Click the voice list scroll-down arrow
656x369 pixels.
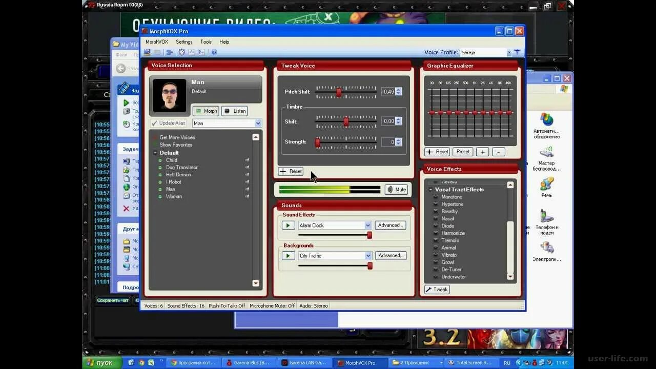pos(256,283)
